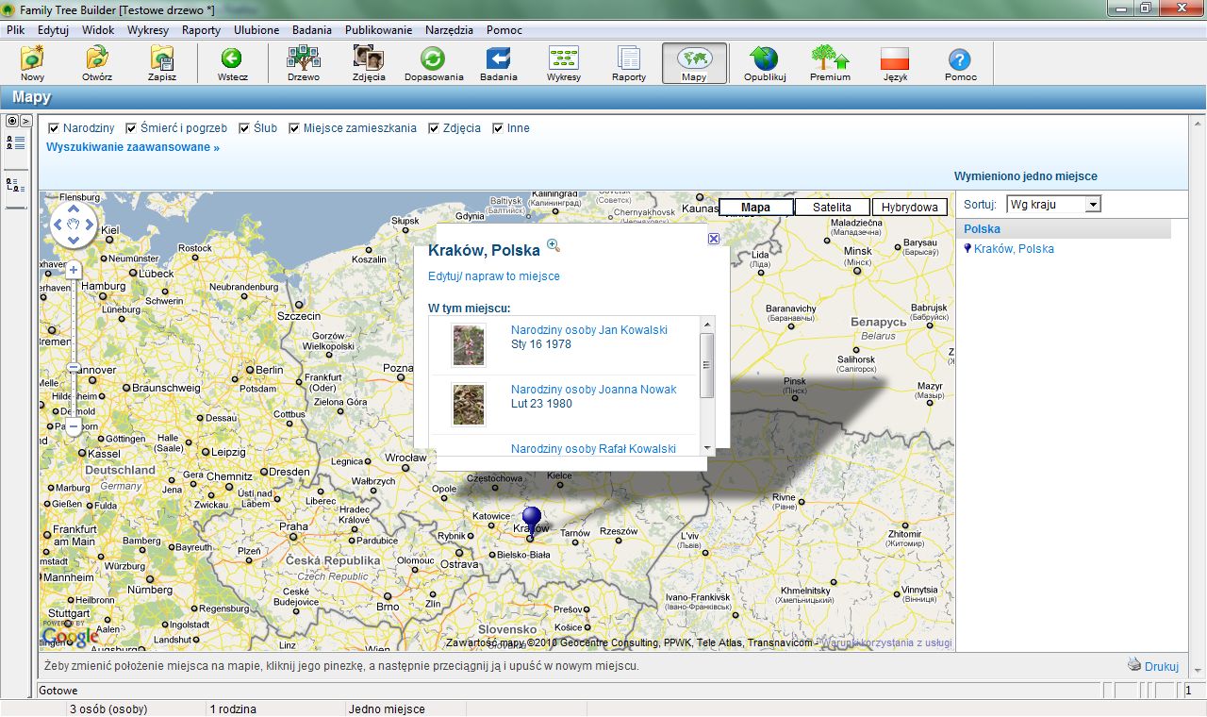1207x717 pixels.
Task: Click the map zoom slider handle
Action: pos(74,367)
